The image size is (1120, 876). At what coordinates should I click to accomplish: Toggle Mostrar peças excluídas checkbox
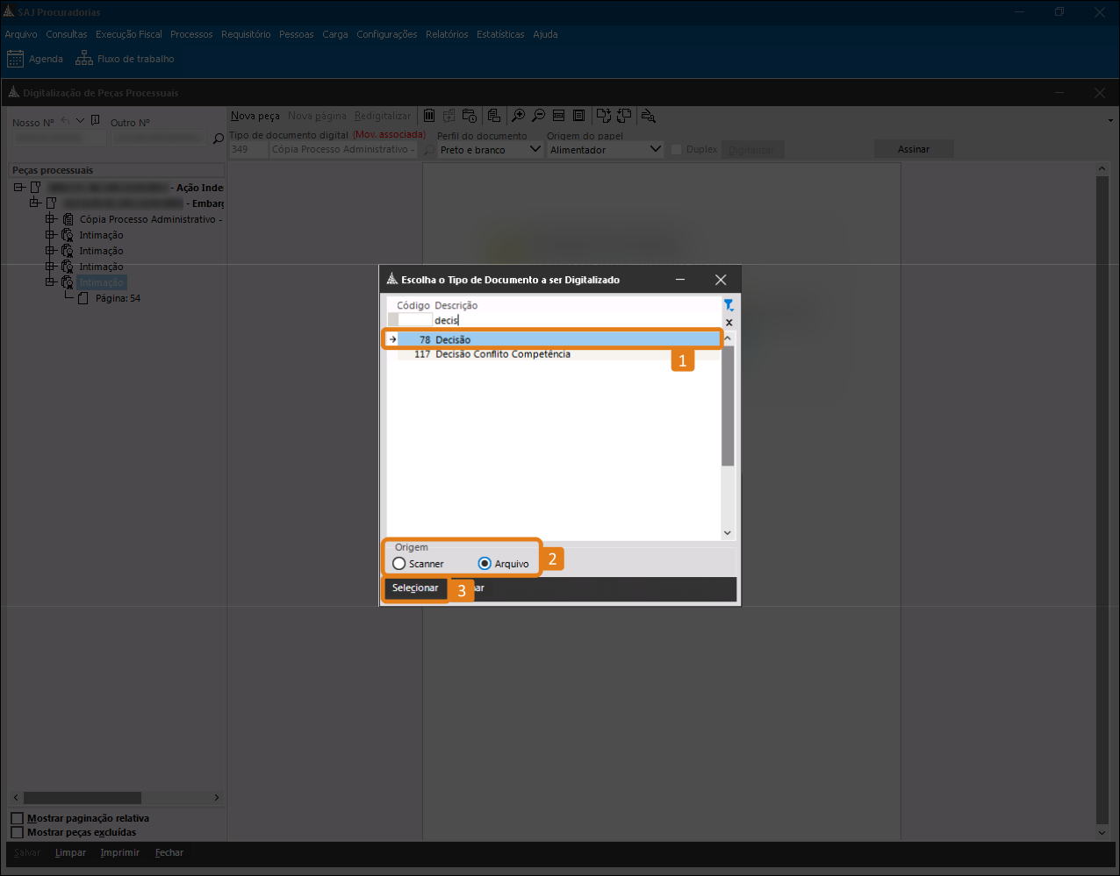(17, 832)
